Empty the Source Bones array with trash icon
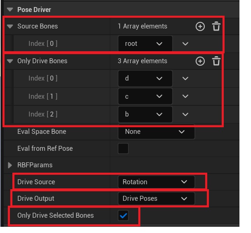 pos(216,26)
